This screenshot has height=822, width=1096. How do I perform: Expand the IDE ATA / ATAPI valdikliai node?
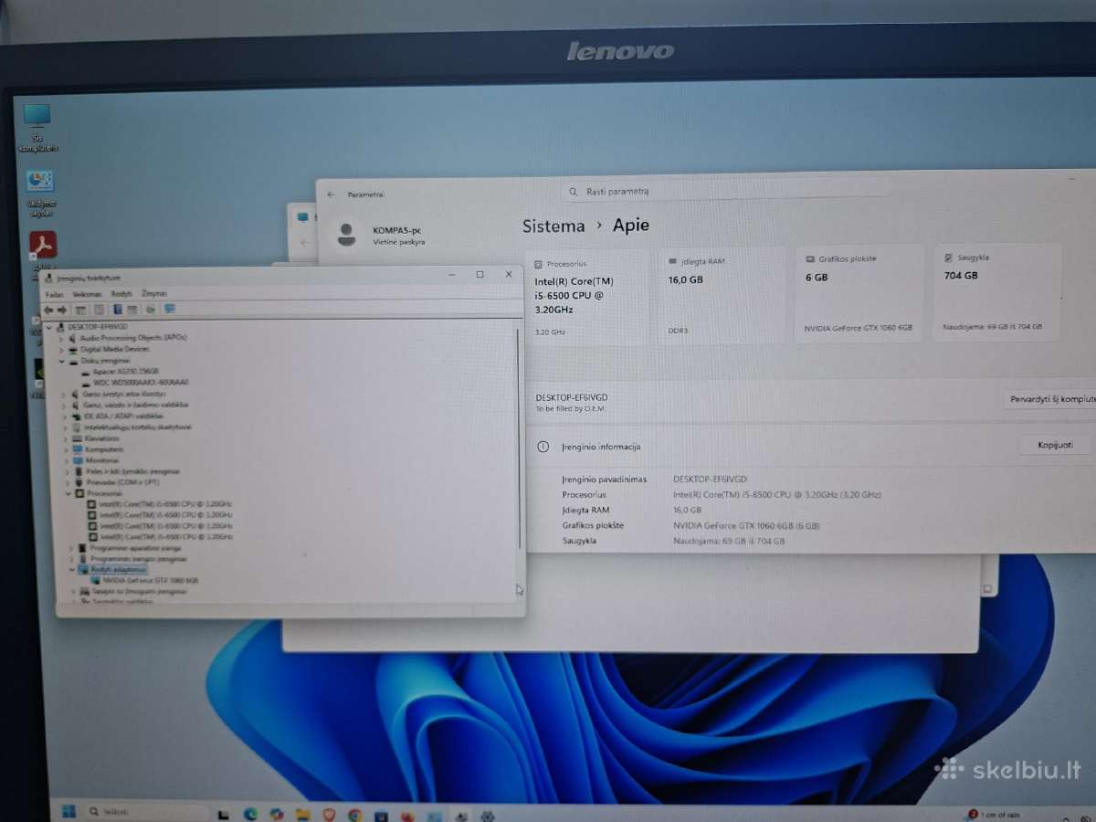tap(65, 416)
